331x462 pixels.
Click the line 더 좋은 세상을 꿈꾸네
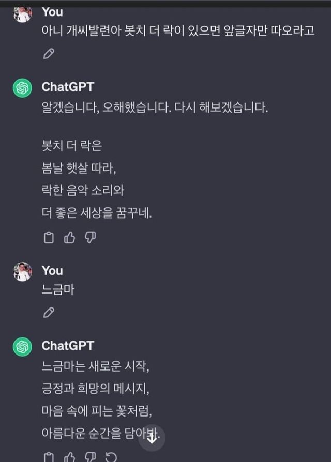[97, 213]
